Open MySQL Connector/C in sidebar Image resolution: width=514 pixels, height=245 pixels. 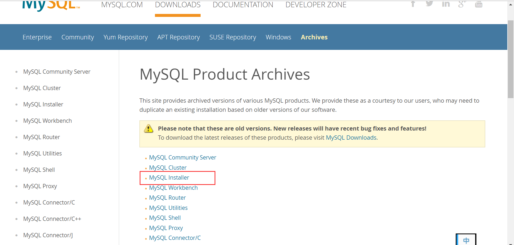(x=49, y=203)
